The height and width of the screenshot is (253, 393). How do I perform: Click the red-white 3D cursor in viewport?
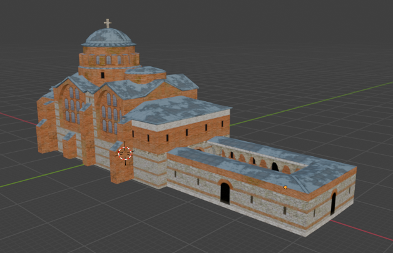(x=125, y=154)
